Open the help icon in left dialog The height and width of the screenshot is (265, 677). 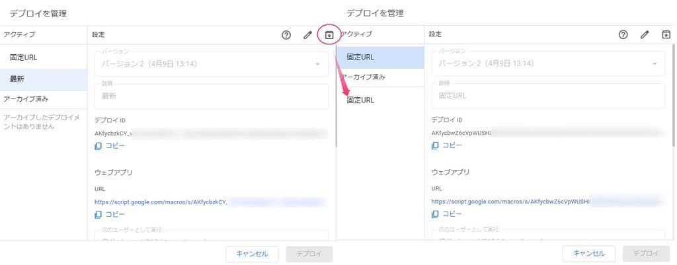[x=286, y=35]
